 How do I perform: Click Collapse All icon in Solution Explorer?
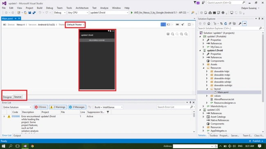pos(230,24)
